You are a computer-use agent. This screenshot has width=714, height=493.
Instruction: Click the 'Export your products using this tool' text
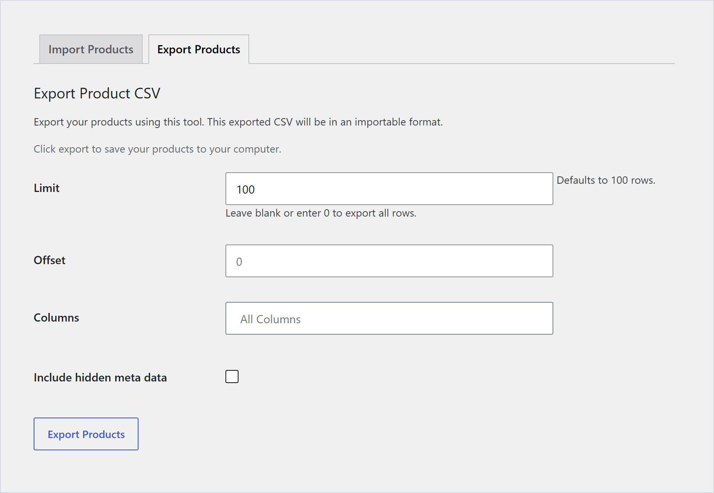click(x=239, y=122)
